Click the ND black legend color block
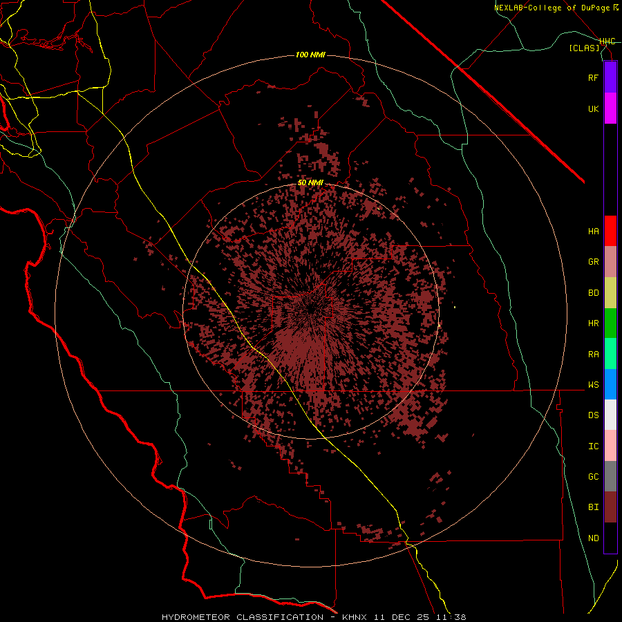622x622 pixels. (610, 538)
